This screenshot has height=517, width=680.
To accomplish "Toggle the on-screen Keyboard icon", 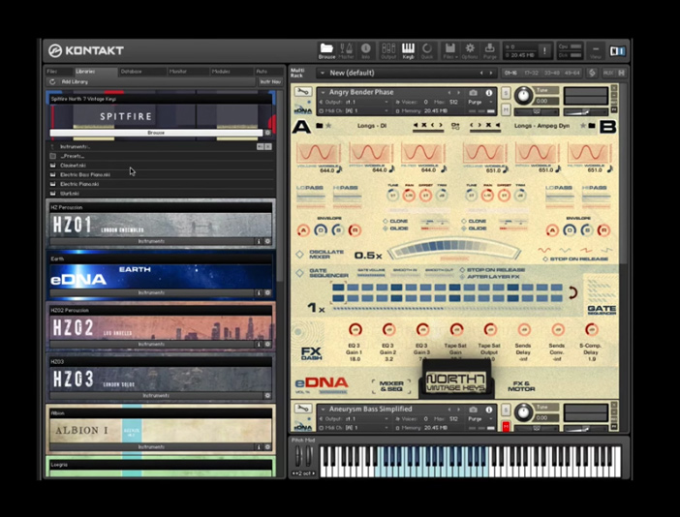I will click(x=408, y=49).
